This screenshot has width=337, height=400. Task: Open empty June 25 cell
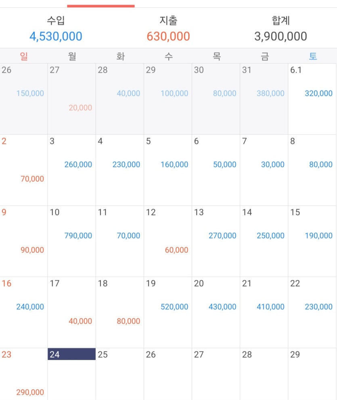tap(120, 374)
